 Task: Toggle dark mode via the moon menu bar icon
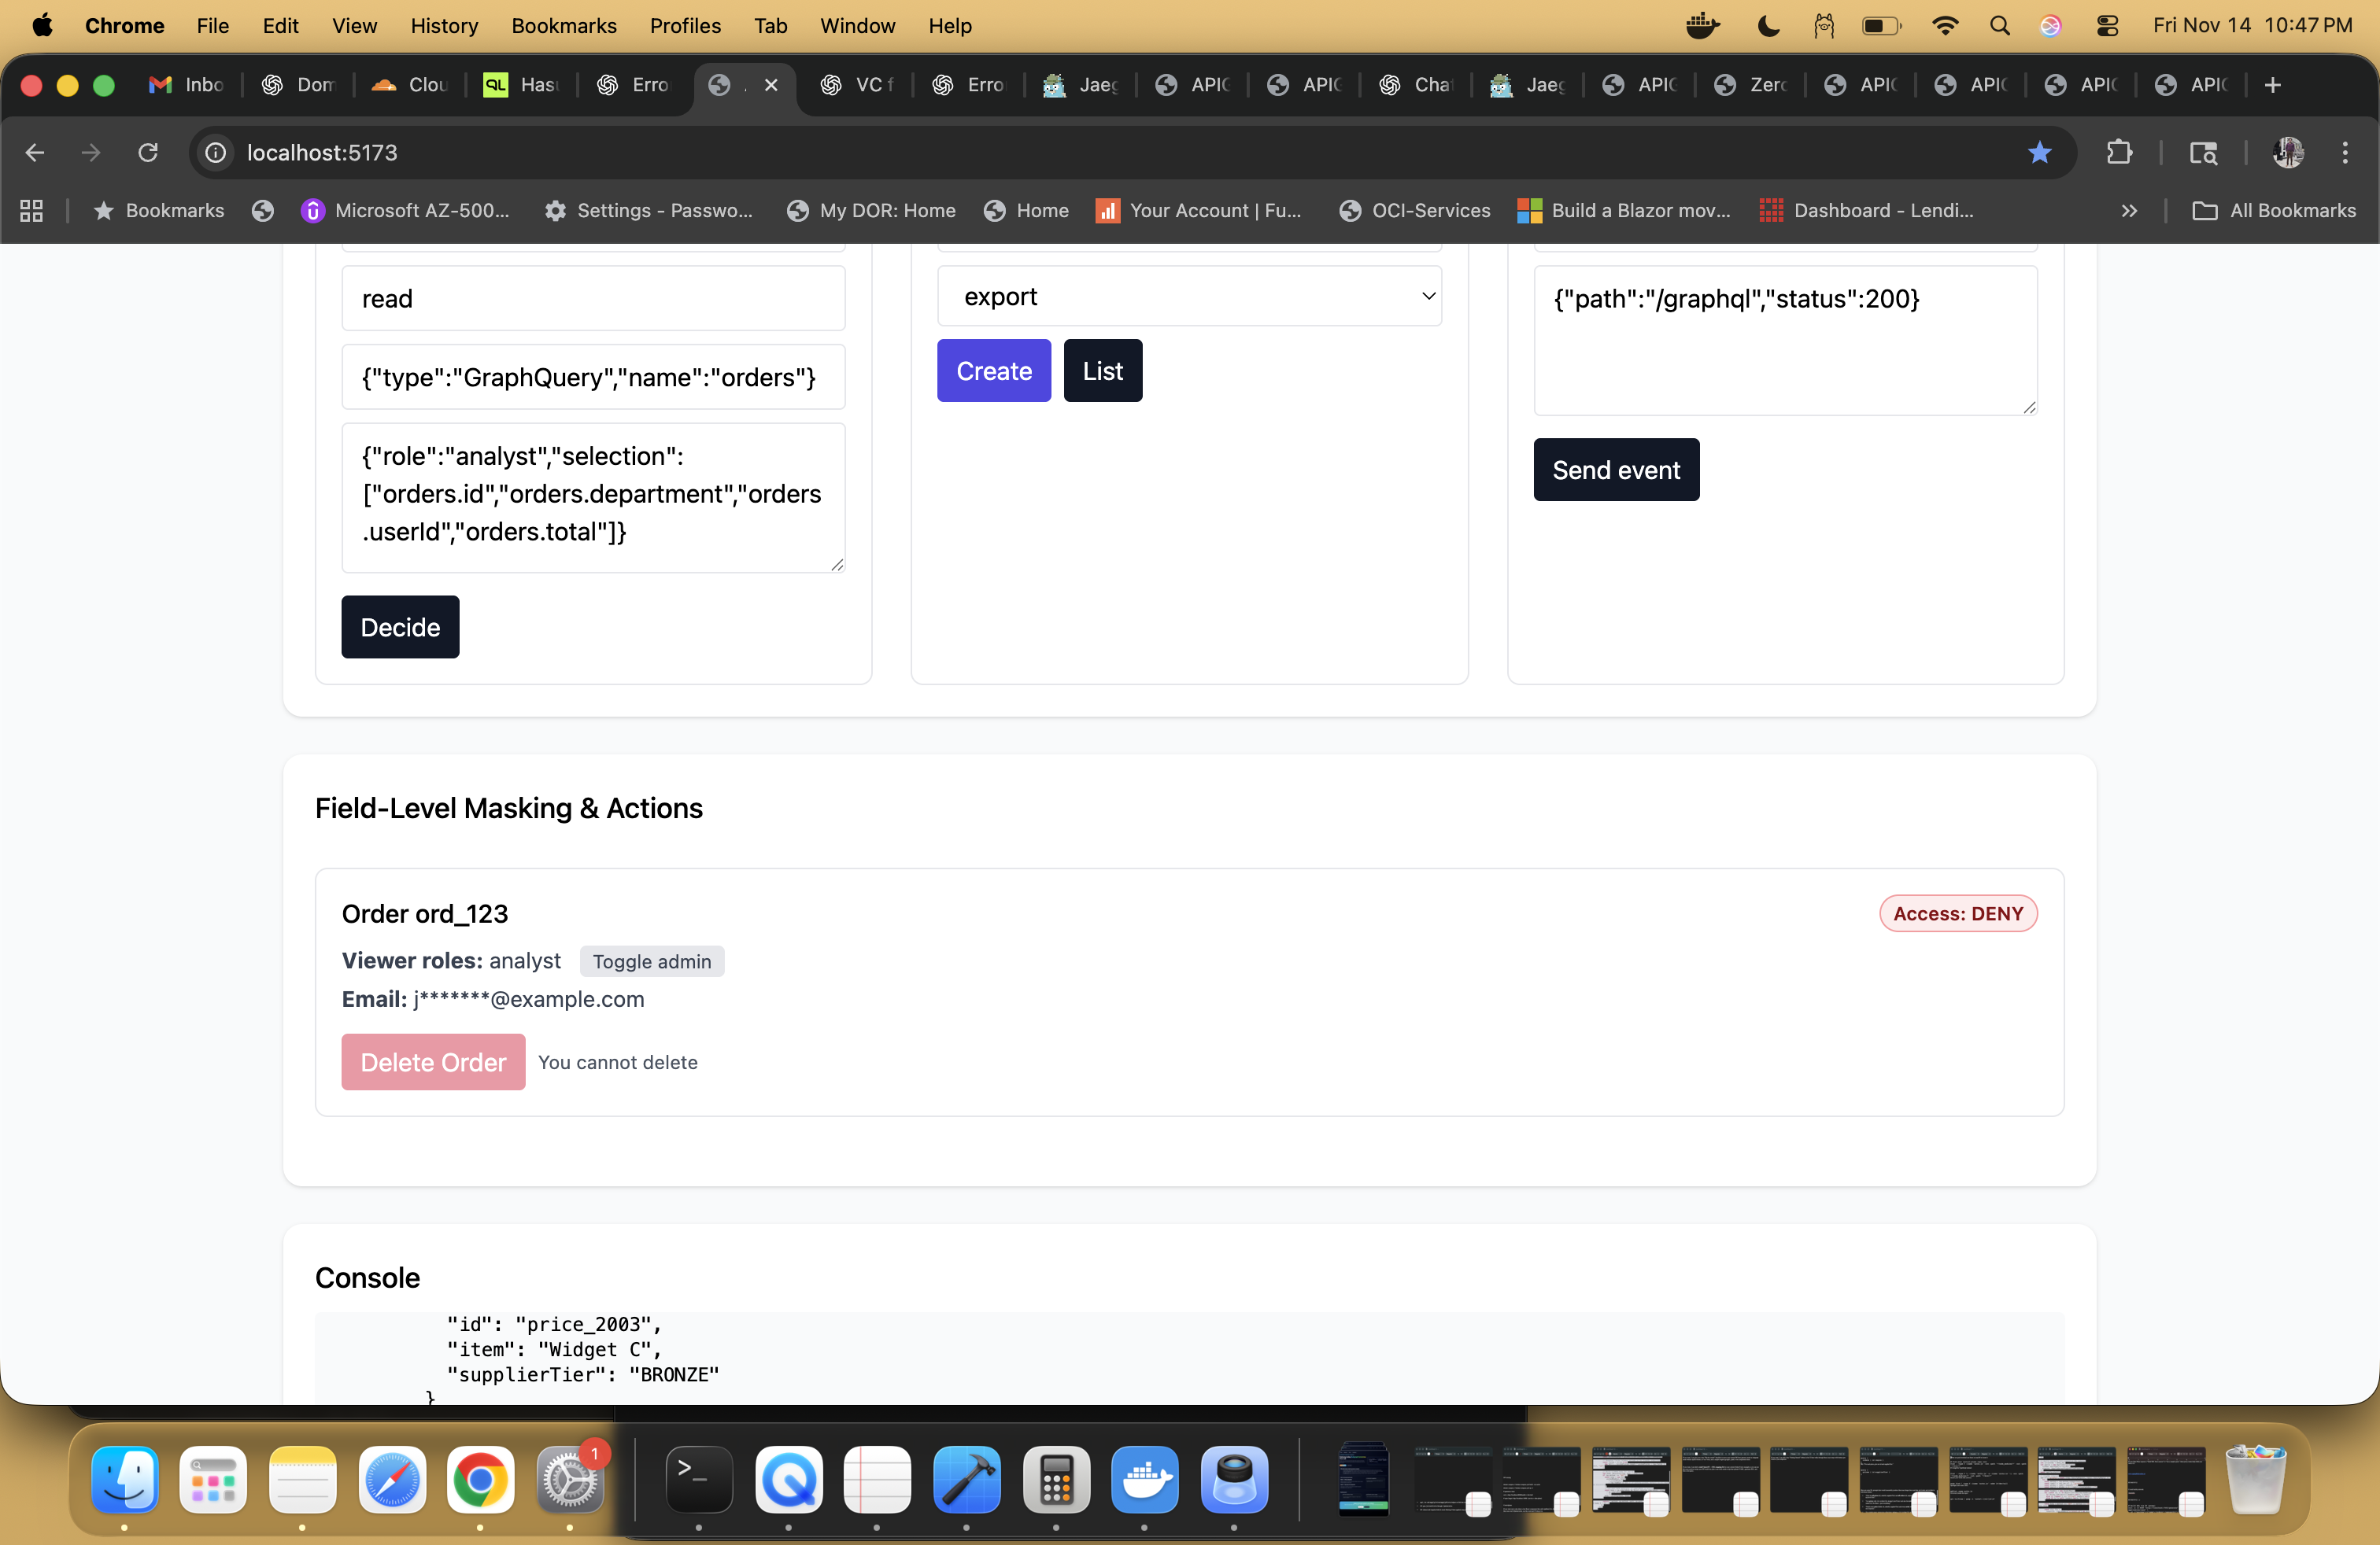point(1767,25)
